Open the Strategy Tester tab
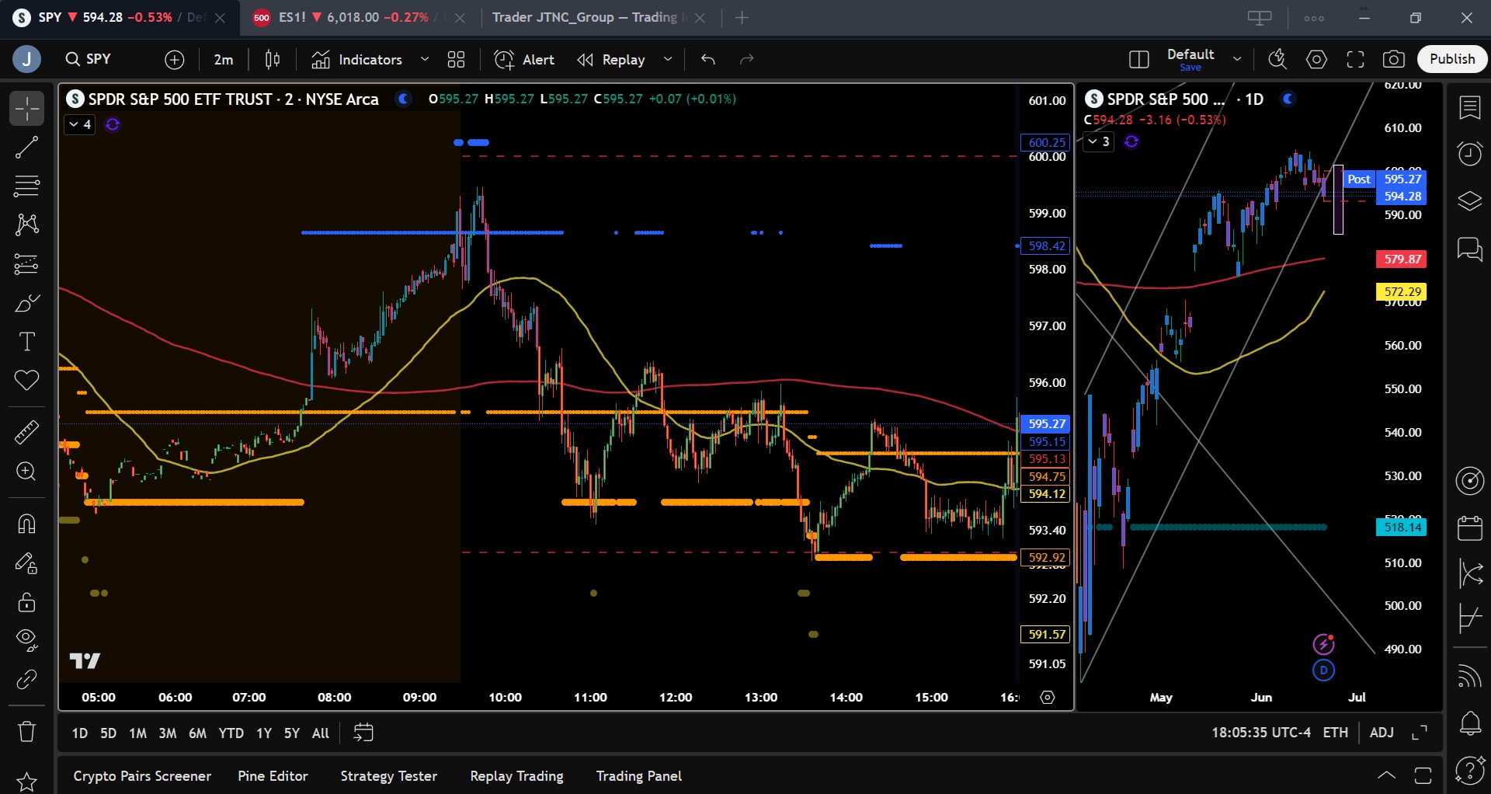The height and width of the screenshot is (794, 1491). click(388, 776)
